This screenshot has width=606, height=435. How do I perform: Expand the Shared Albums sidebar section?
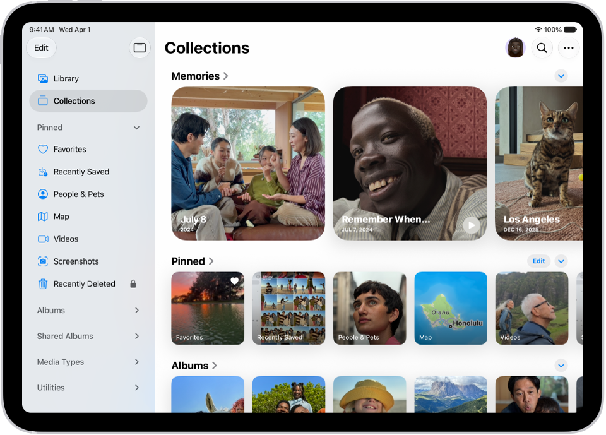(137, 336)
